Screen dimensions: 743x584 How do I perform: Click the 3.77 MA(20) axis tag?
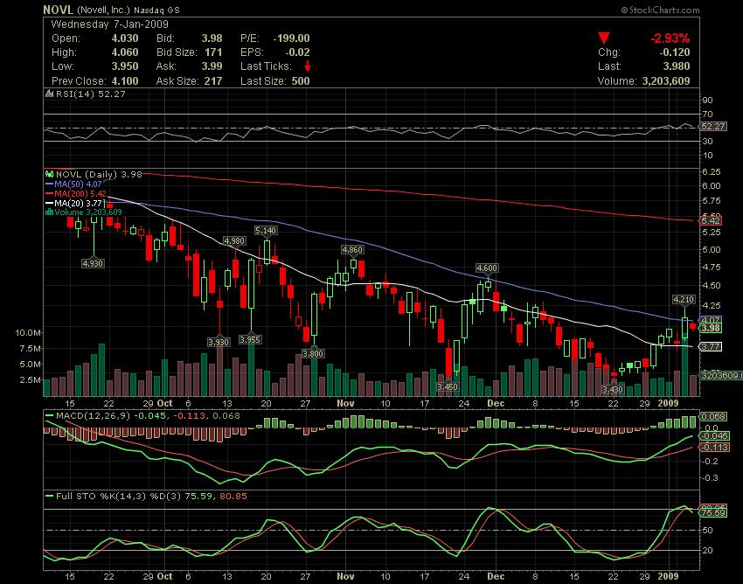(711, 346)
